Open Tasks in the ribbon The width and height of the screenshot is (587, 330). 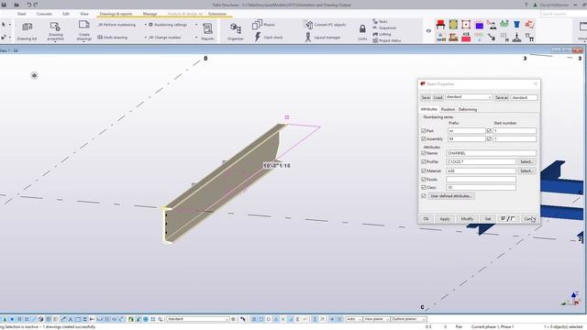pos(380,21)
